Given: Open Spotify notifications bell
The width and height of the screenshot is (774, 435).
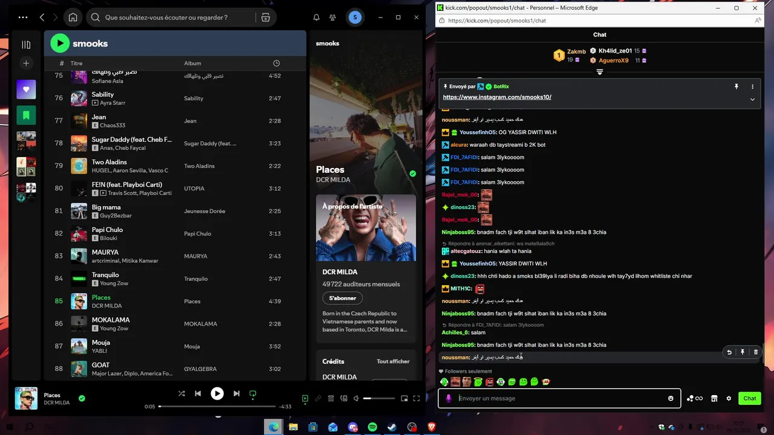Looking at the screenshot, I should tap(316, 18).
